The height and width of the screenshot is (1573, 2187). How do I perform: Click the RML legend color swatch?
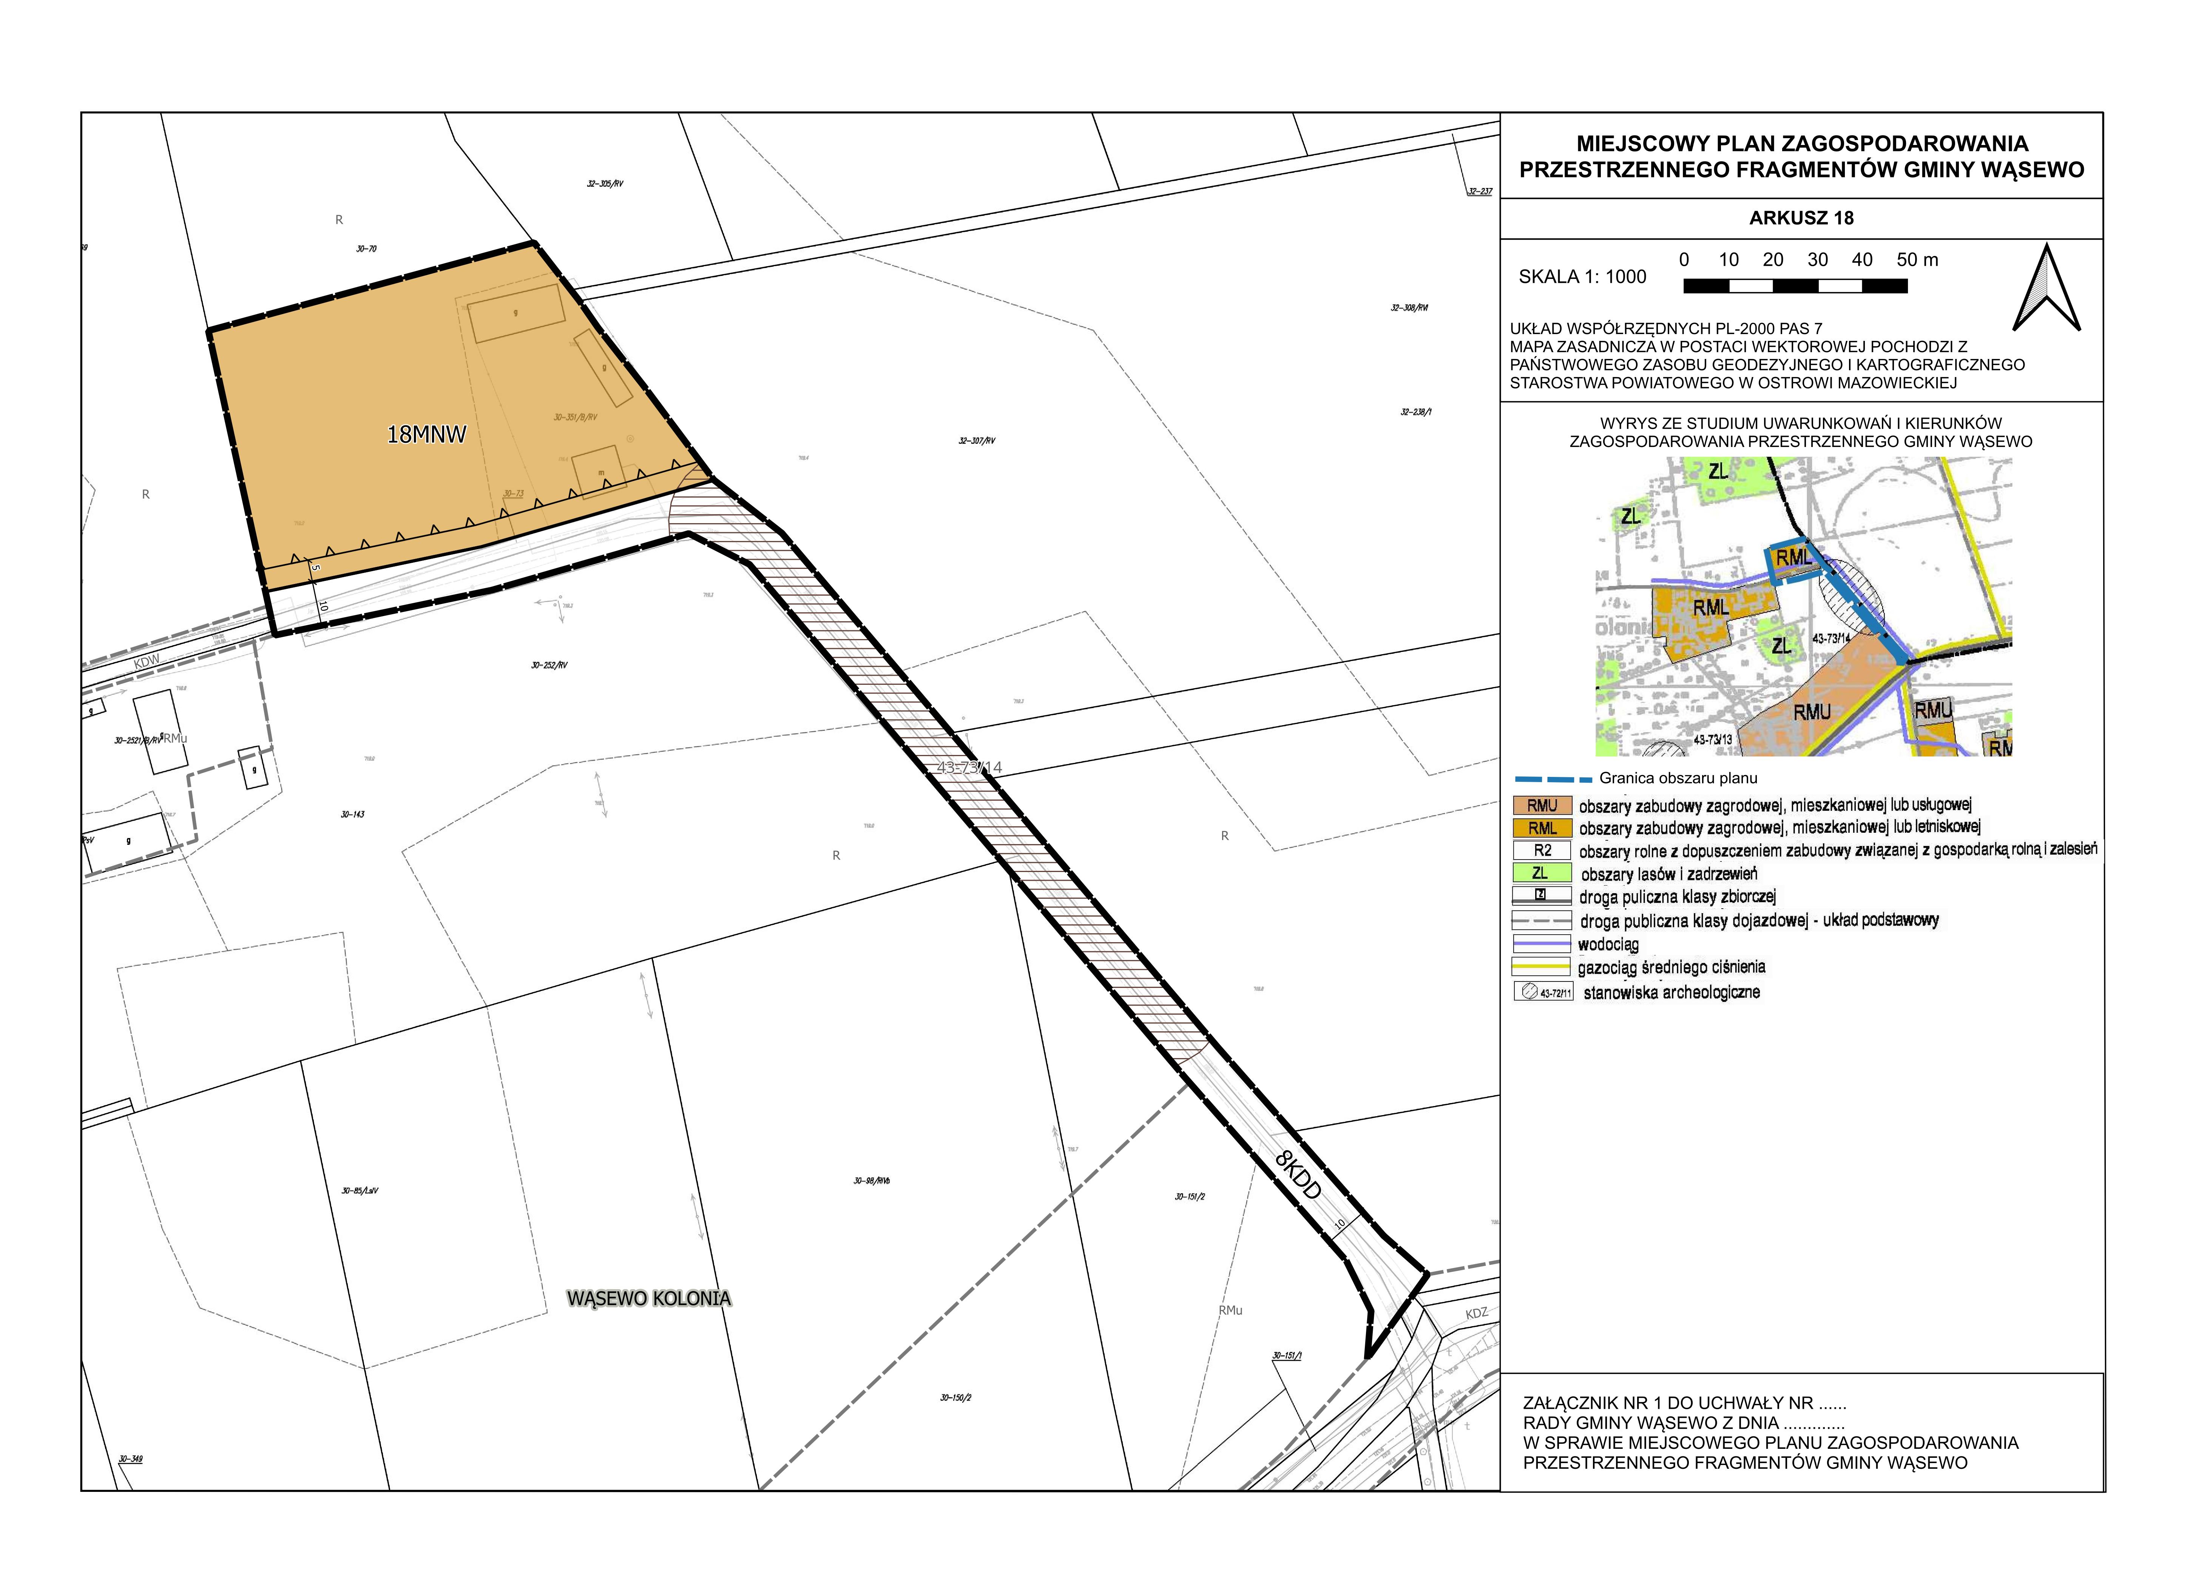[1542, 828]
